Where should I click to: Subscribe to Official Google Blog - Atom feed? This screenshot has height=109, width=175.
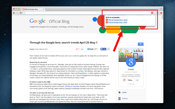[x=118, y=20]
